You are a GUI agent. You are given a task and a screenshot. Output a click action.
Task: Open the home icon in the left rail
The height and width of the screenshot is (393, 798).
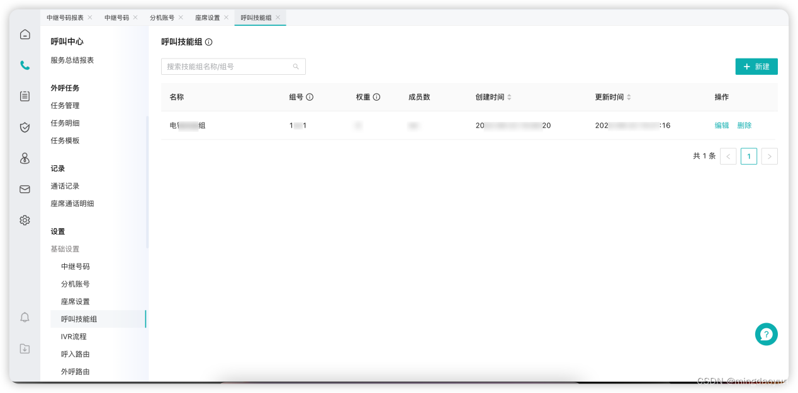click(x=25, y=35)
